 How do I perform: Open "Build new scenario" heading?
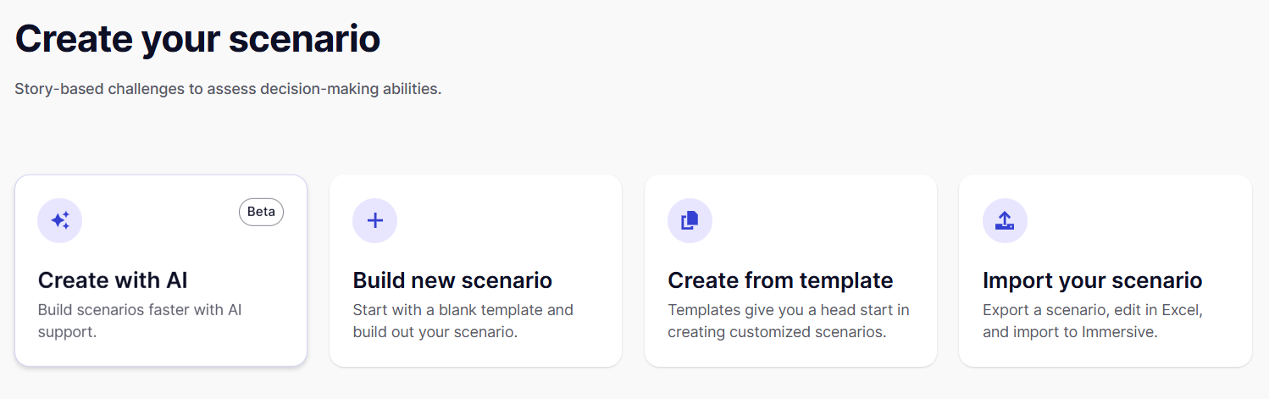452,280
